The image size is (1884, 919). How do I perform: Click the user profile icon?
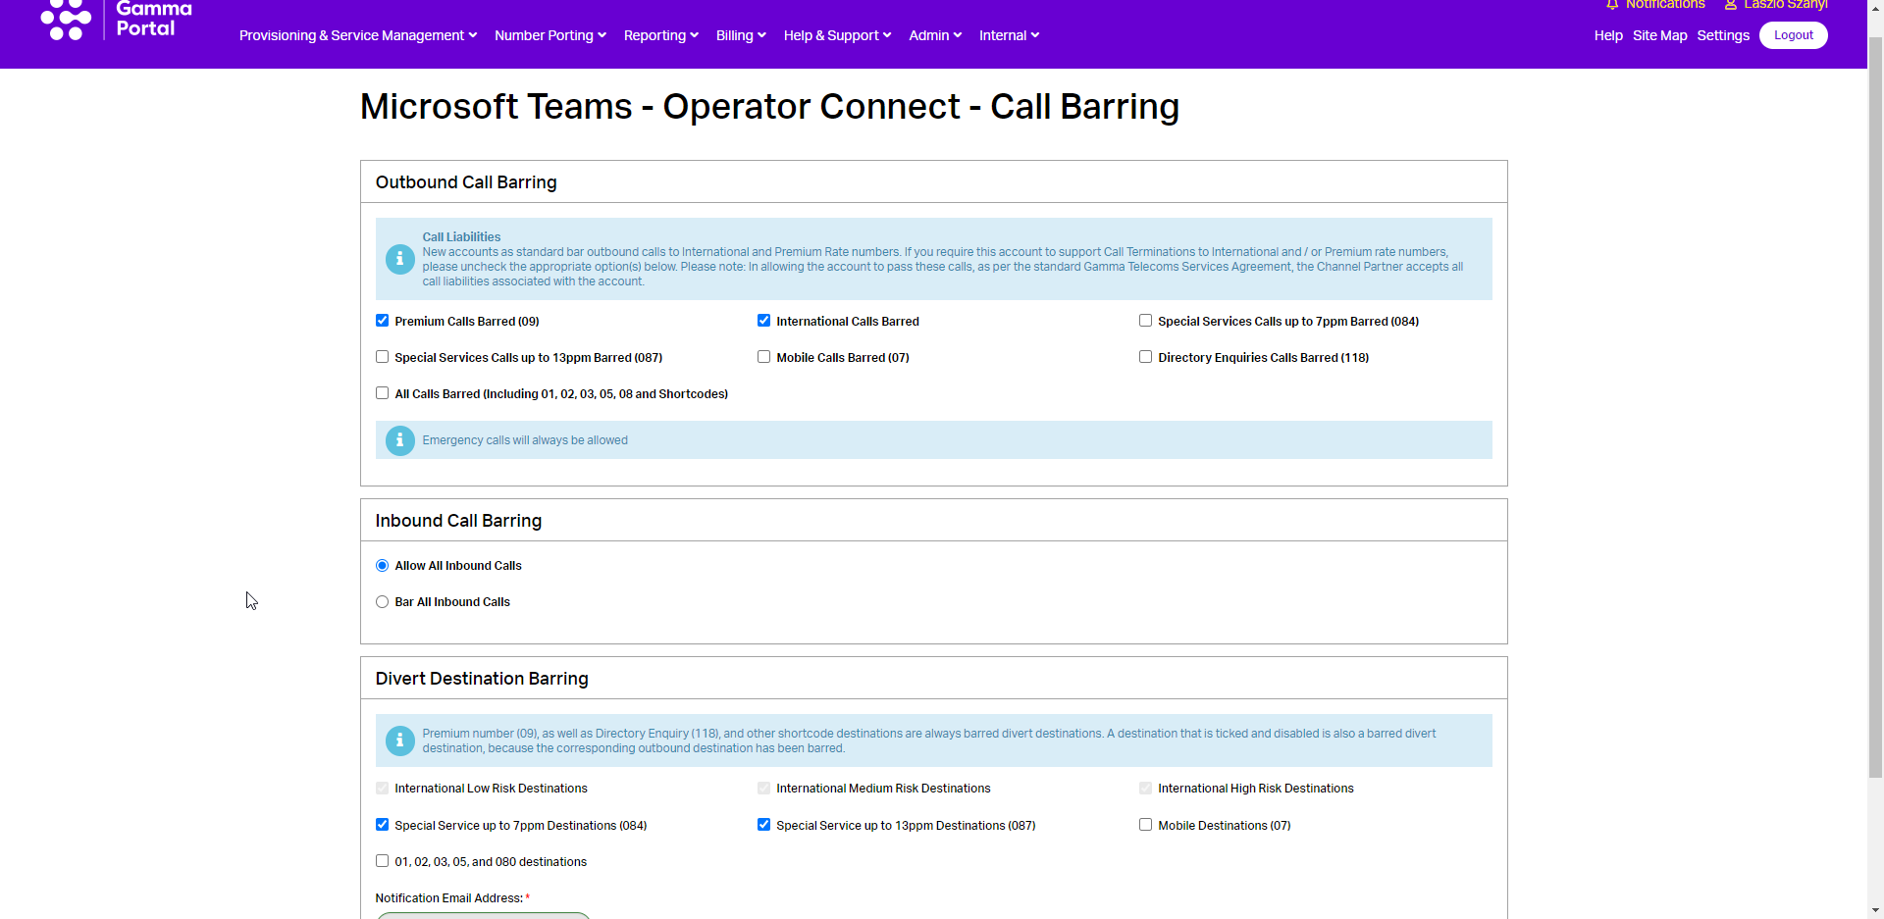point(1731,5)
